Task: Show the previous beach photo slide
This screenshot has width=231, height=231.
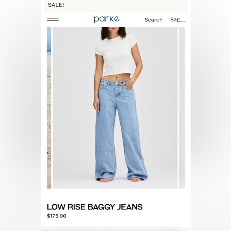Action: click(x=49, y=108)
